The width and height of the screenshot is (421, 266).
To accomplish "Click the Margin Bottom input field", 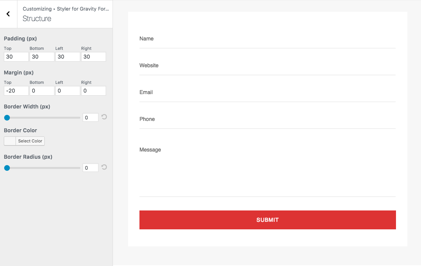I will (x=42, y=91).
